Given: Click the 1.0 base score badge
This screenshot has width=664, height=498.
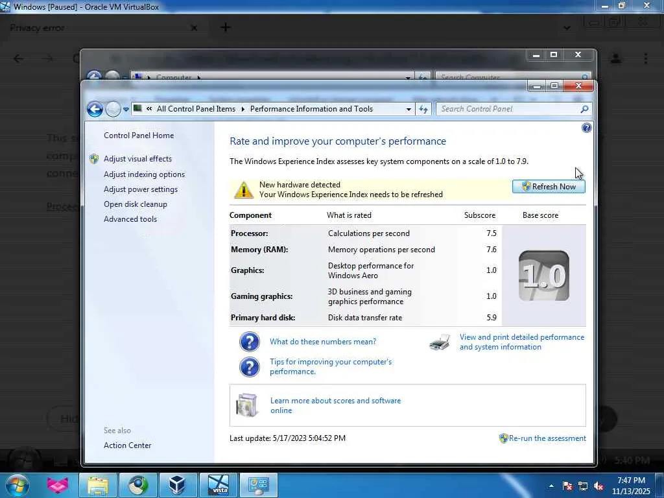Looking at the screenshot, I should pos(544,276).
